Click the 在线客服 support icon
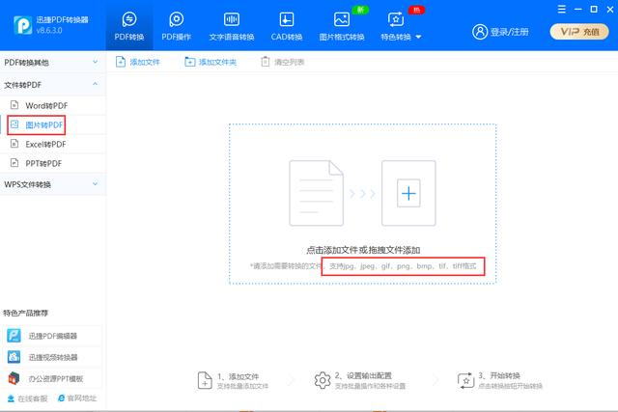This screenshot has height=412, width=618. [11, 398]
